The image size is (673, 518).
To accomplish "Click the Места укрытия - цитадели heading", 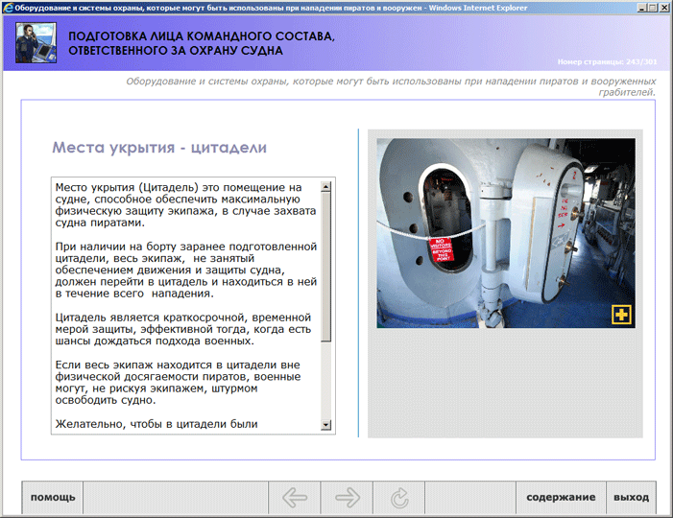I will click(x=159, y=148).
